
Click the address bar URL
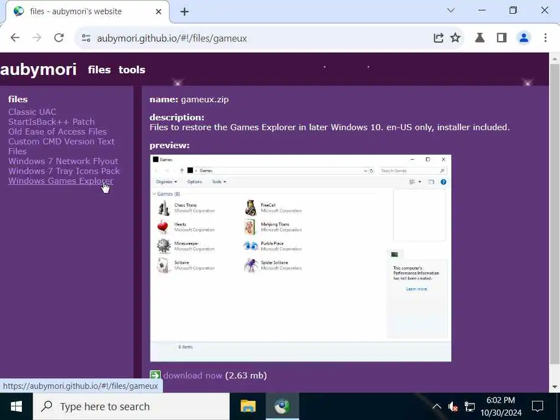(172, 38)
